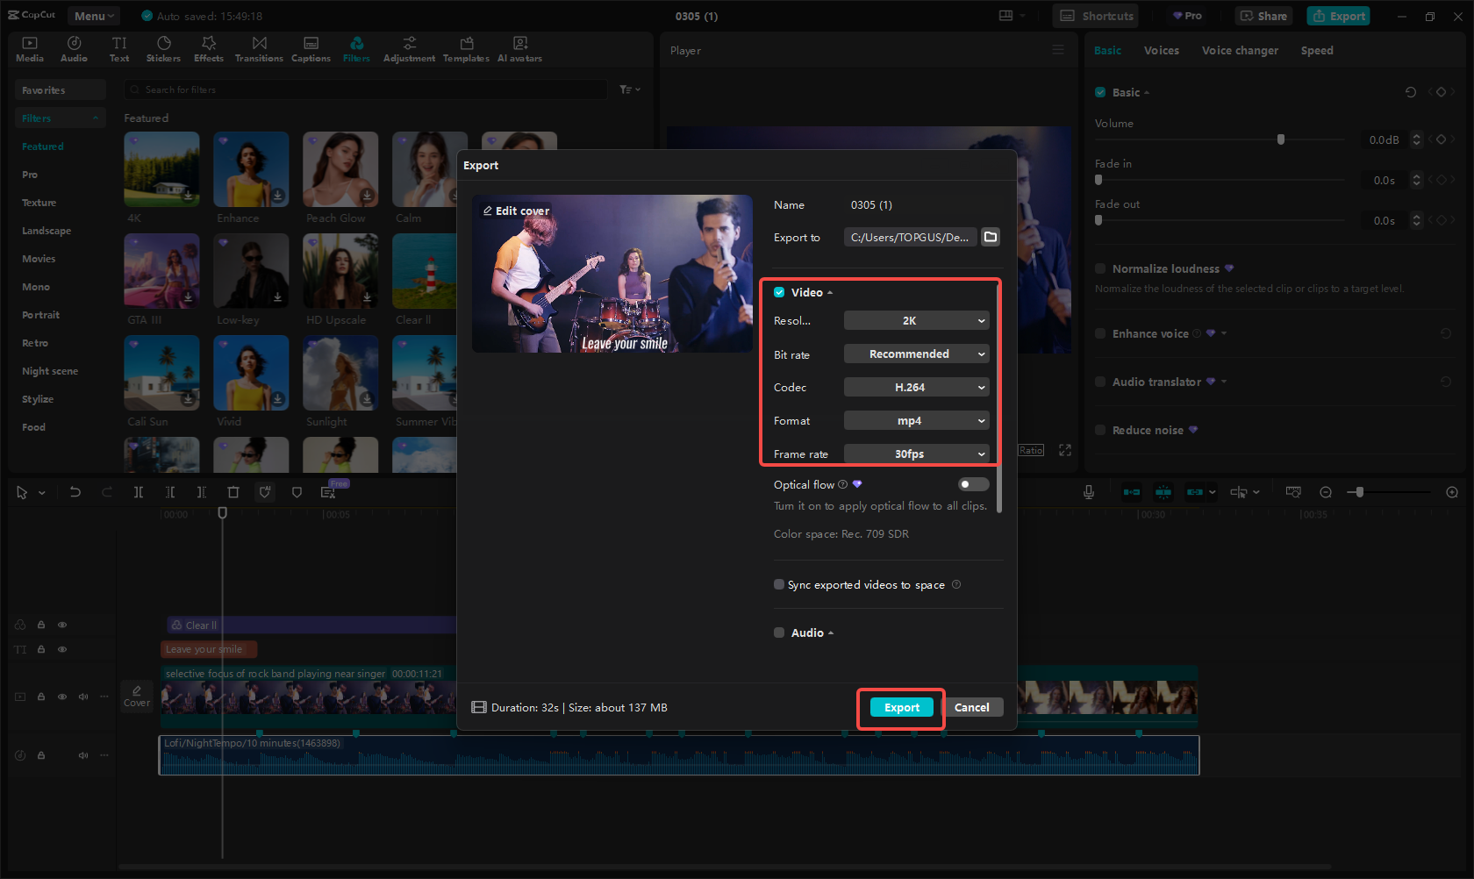Turn on the Optical flow toggle

pos(973,484)
